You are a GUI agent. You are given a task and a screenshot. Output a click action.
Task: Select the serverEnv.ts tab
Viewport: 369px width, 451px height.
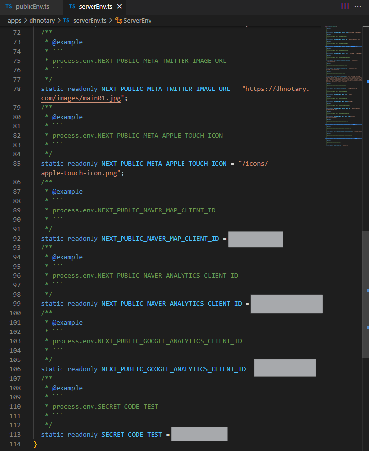pos(92,7)
